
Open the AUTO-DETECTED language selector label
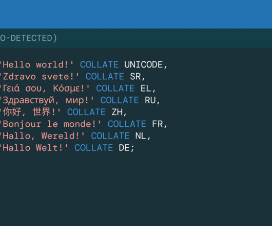coord(28,38)
